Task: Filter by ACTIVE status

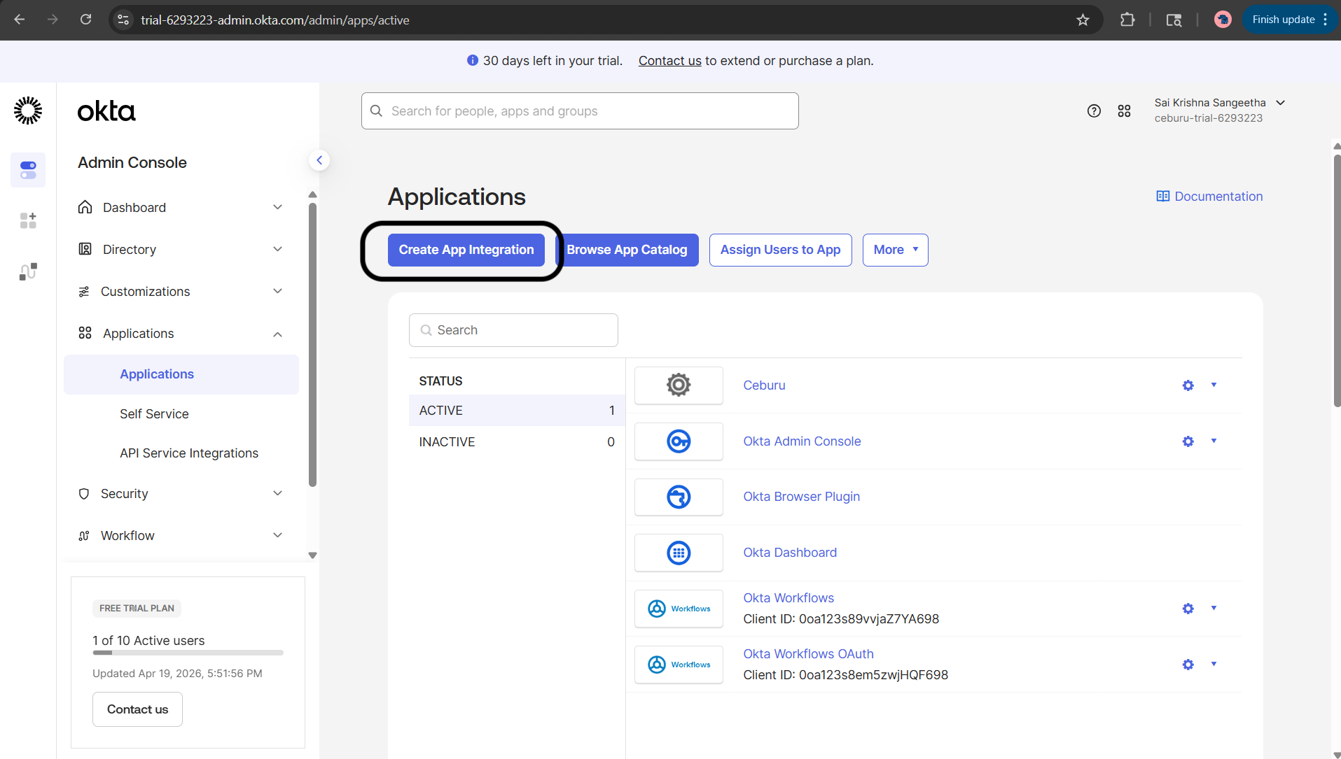Action: pyautogui.click(x=517, y=411)
